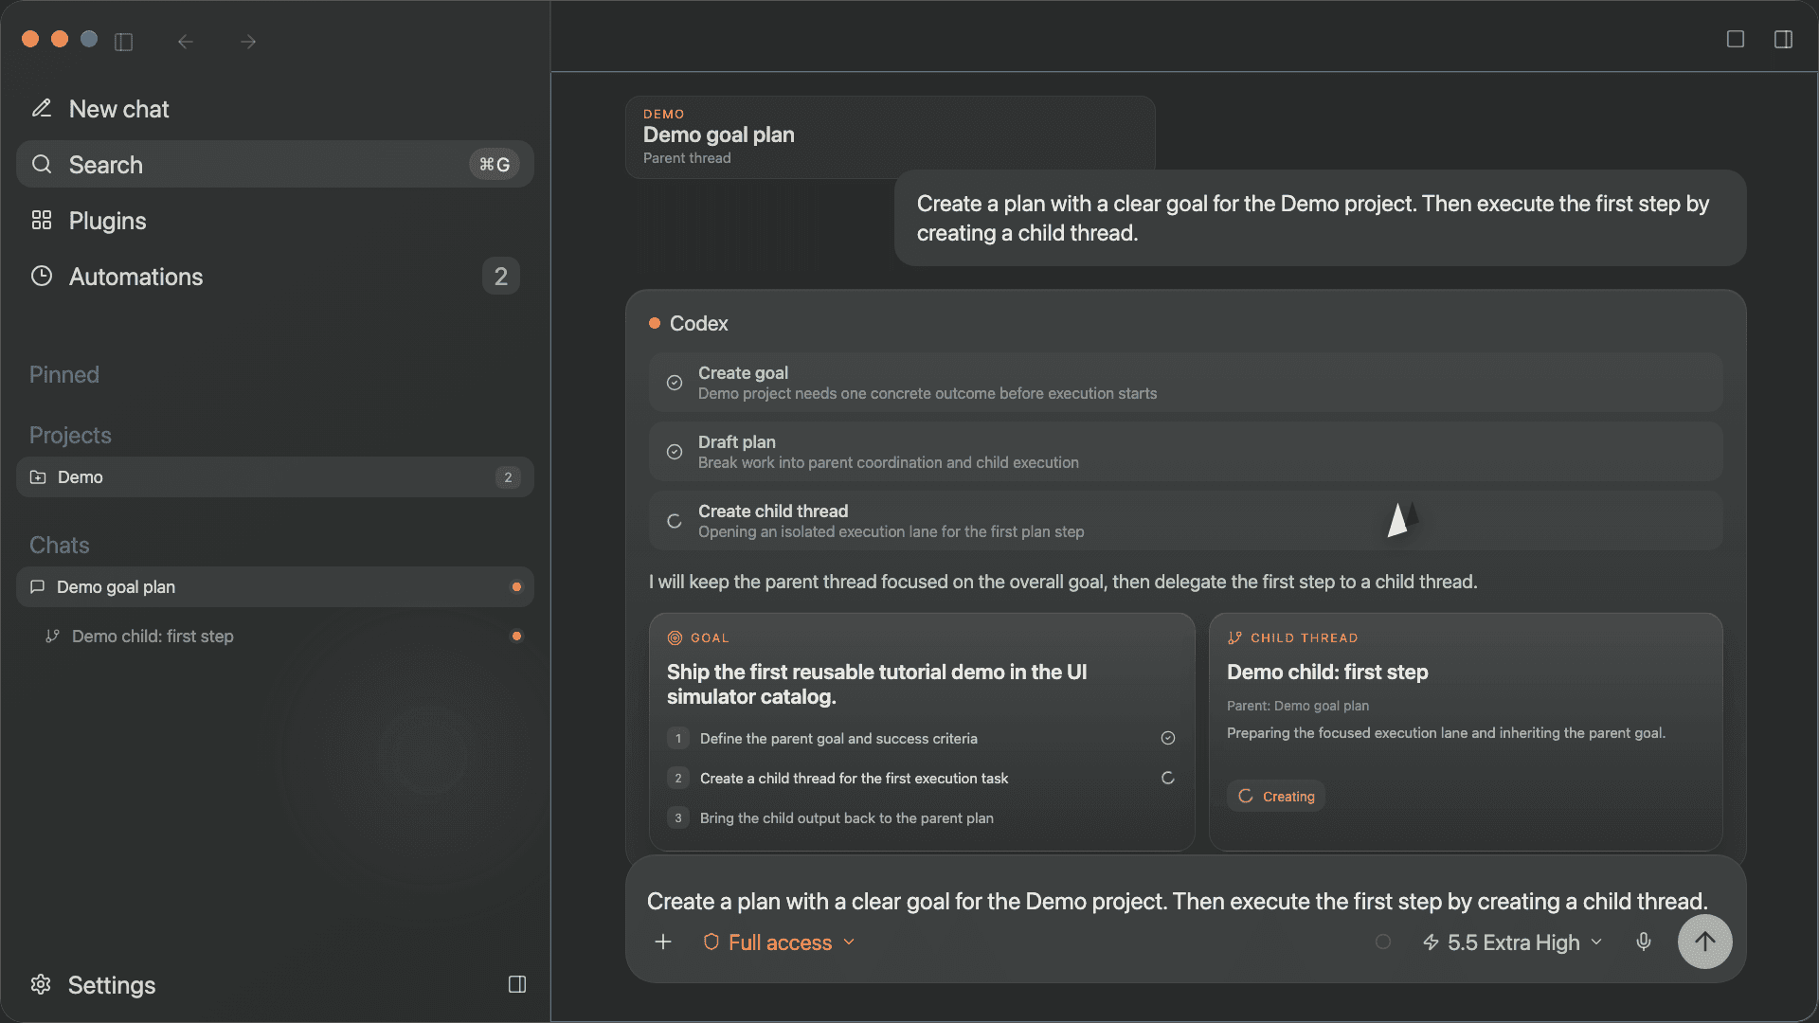Go back with the left arrow
Screen dimensions: 1819x1023
tap(186, 42)
